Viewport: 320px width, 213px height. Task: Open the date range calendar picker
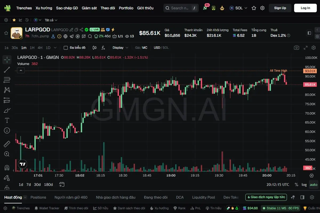[62, 184]
